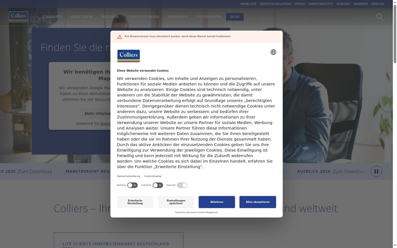Click the Essenziell cookies switch

click(182, 185)
